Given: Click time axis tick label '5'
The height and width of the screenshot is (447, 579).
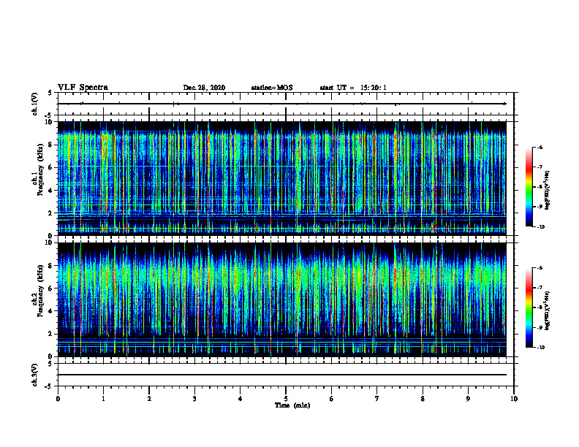Looking at the screenshot, I should point(286,399).
